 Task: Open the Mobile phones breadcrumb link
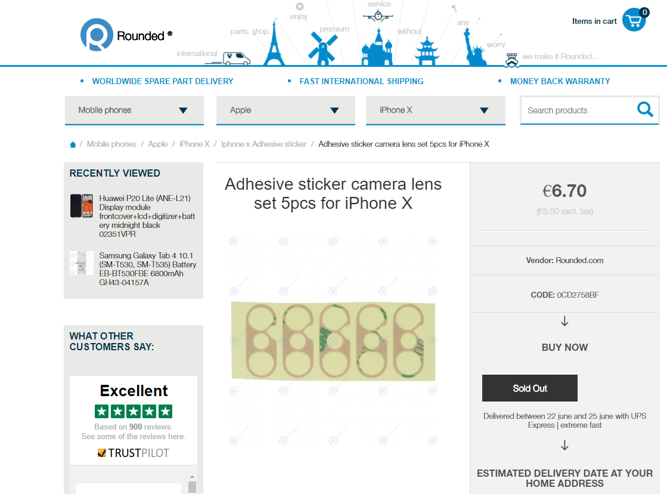point(111,144)
